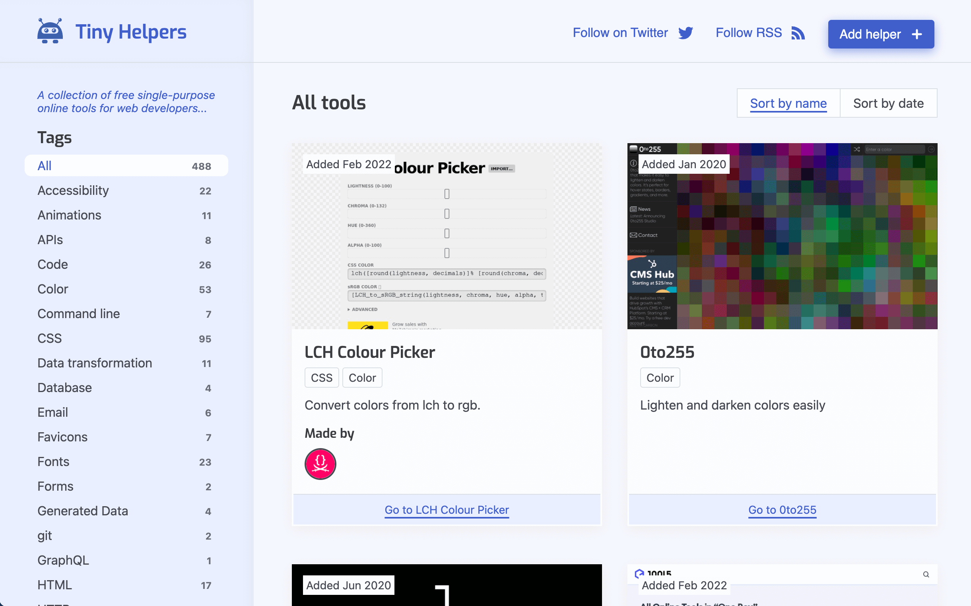Click the Tiny Helpers robot logo icon
This screenshot has width=971, height=606.
pos(50,31)
